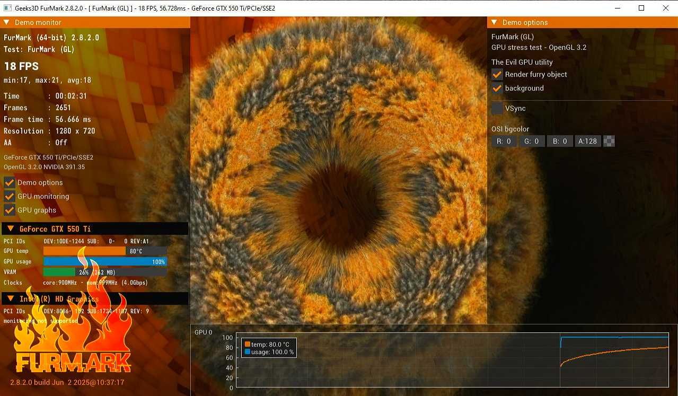The height and width of the screenshot is (396, 678).
Task: Click 'FurMark (64-bit) 2.8.2.0' header text
Action: [x=51, y=38]
